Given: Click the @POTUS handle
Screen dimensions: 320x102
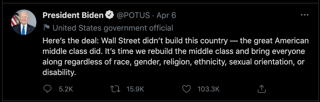Looking at the screenshot, I should tap(133, 15).
